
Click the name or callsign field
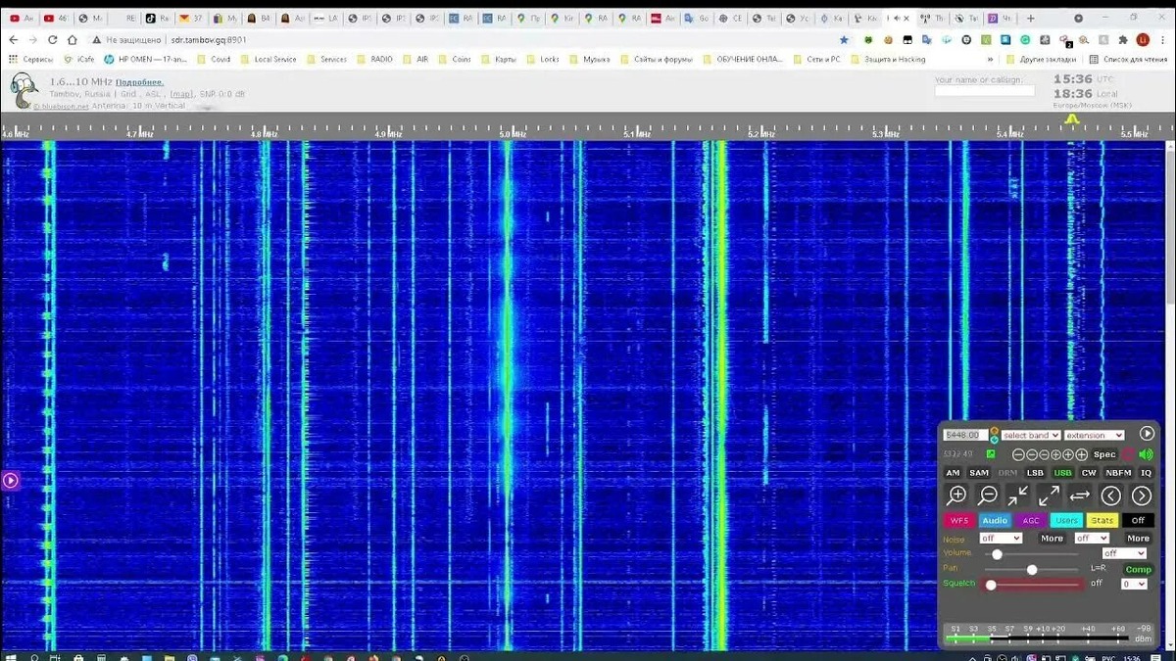984,91
